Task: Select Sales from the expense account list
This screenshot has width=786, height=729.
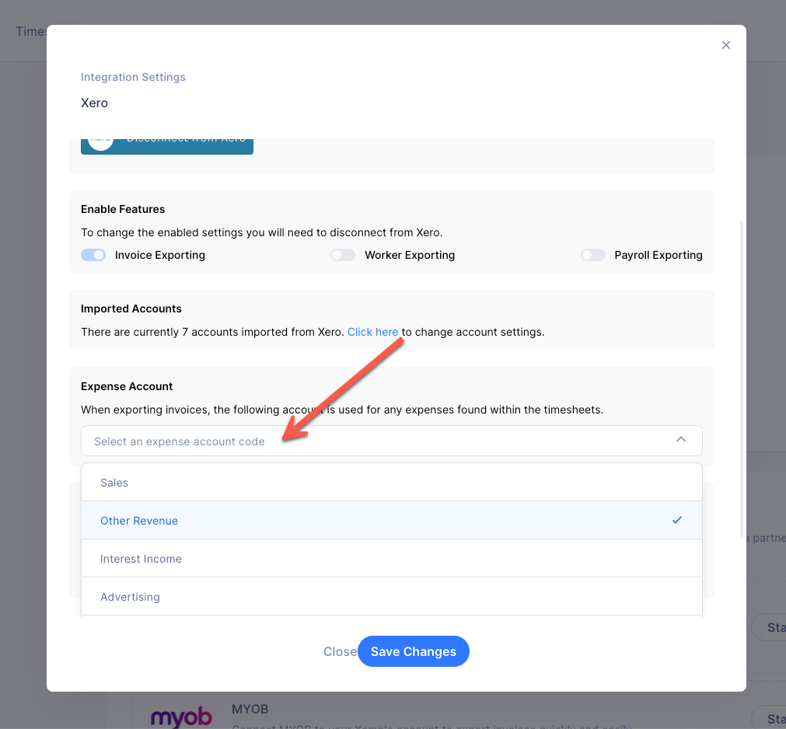Action: (392, 483)
